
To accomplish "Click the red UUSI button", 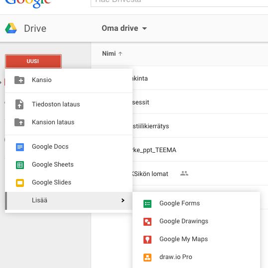I will coord(33,61).
